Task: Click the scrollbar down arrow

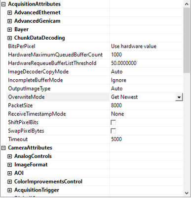Action: [187, 193]
